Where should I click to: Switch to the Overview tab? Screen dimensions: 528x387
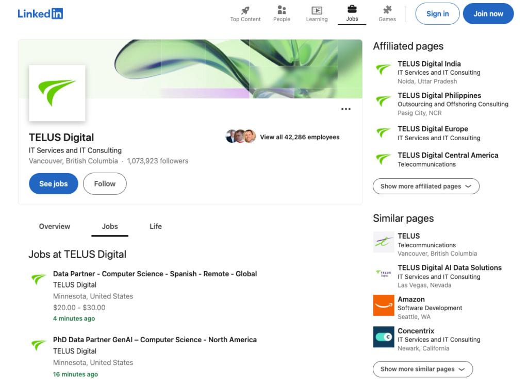click(x=54, y=226)
